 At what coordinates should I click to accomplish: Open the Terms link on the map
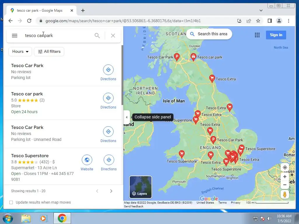(x=222, y=202)
